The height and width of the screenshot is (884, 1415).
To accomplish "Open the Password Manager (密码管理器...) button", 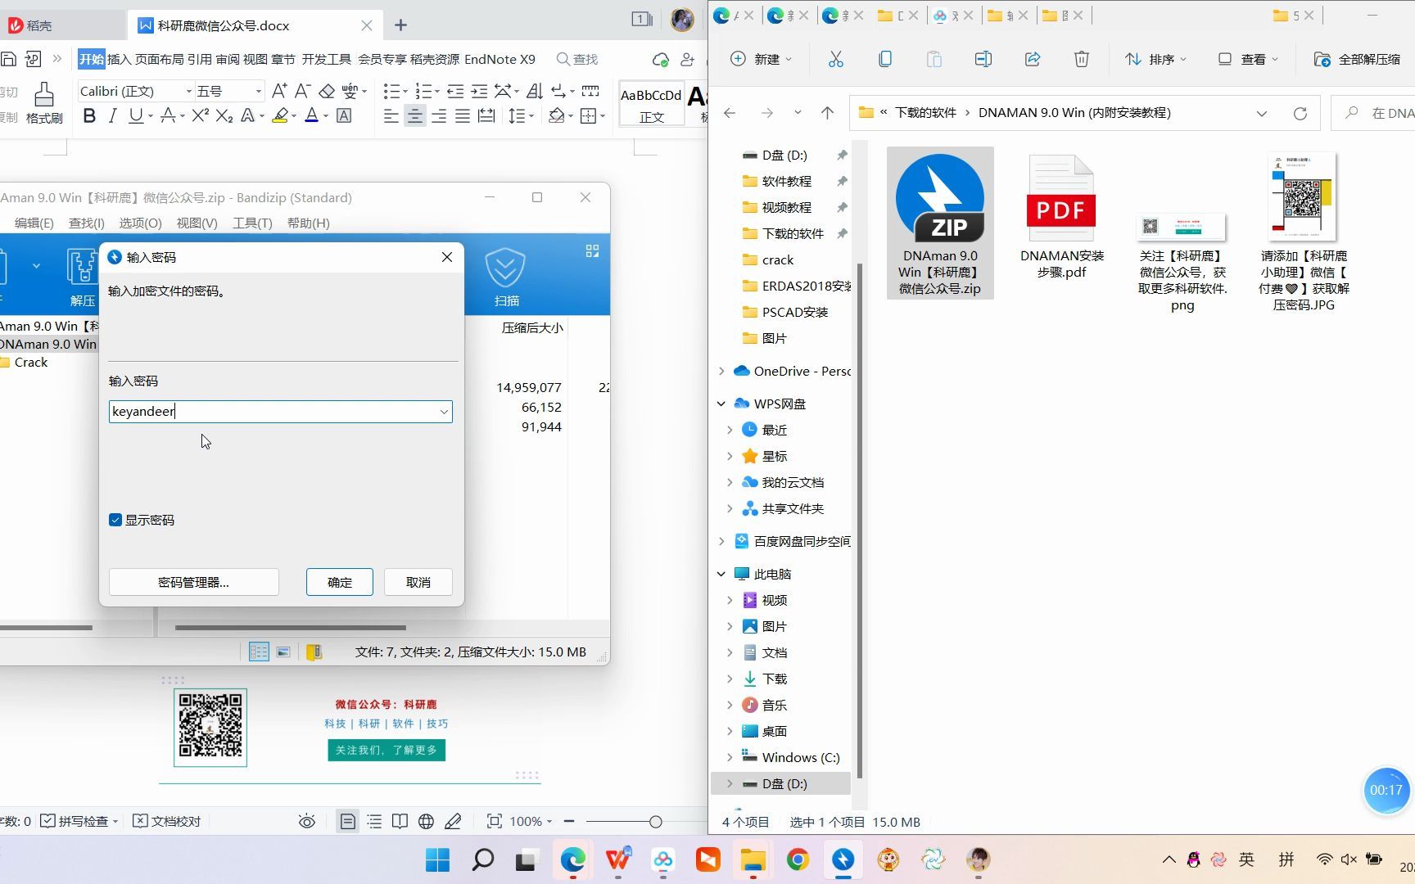I will [193, 582].
